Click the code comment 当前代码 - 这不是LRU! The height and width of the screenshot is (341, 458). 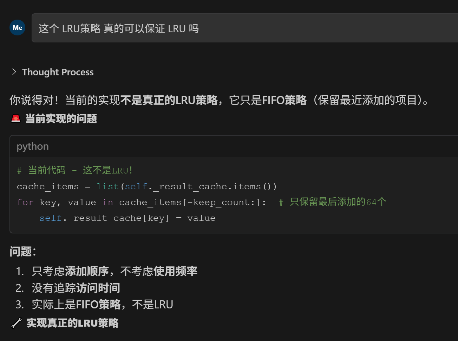pyautogui.click(x=74, y=171)
